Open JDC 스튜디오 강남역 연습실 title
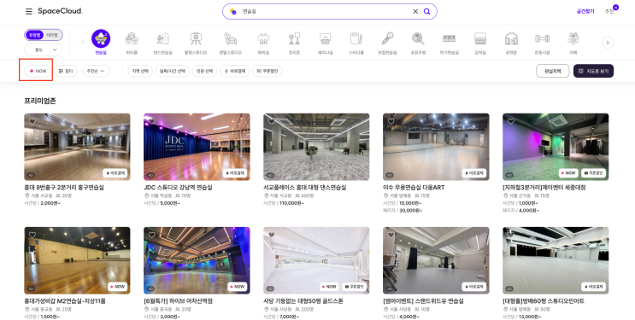 pyautogui.click(x=178, y=188)
